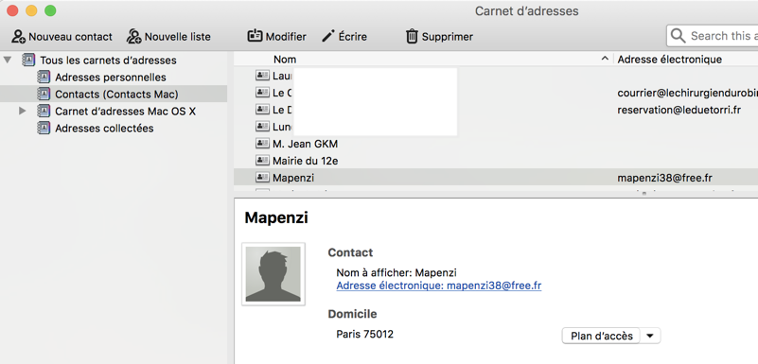
Task: Sort by Adresse électronique column header
Action: (x=670, y=60)
